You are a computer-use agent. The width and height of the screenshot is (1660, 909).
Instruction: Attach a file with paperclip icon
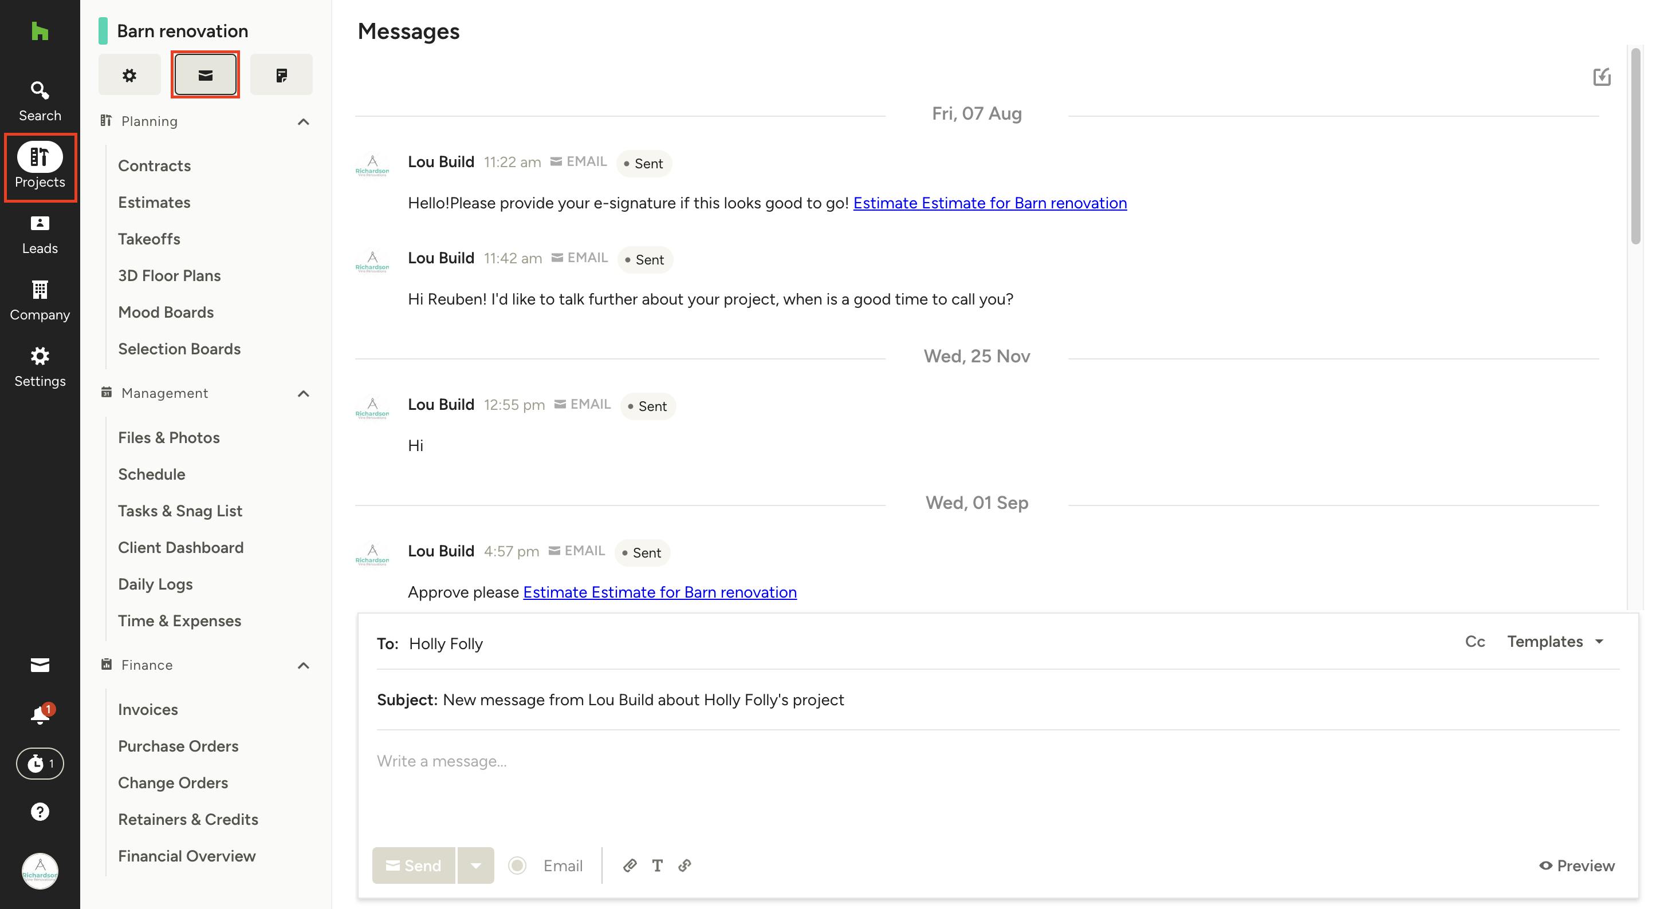pos(630,865)
